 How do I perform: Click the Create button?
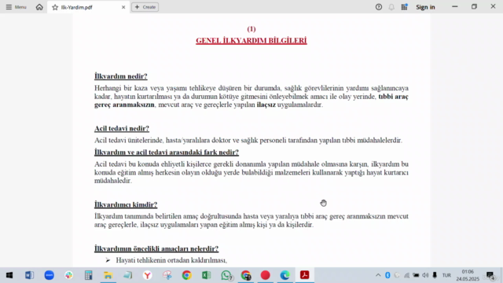(x=145, y=7)
